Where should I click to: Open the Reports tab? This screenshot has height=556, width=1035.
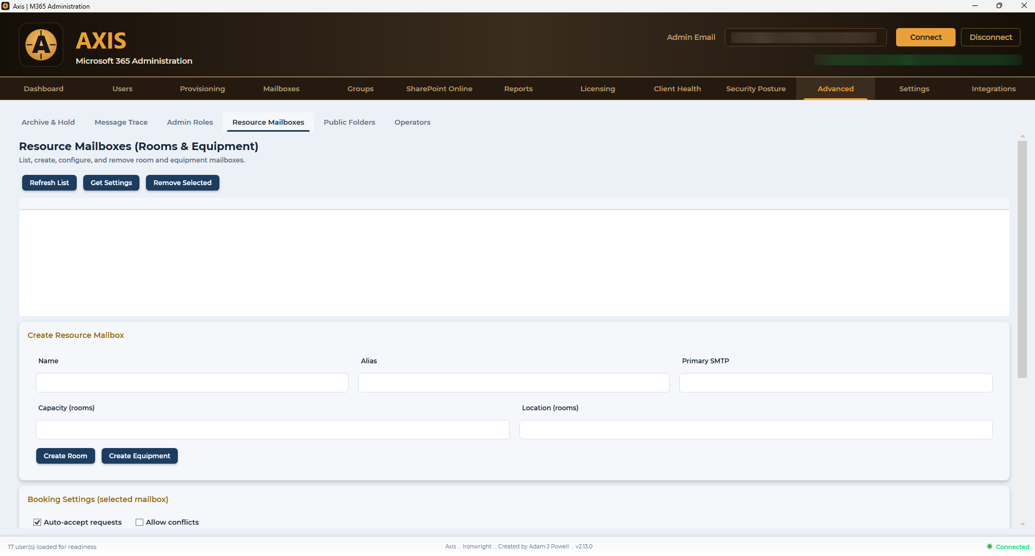(x=518, y=89)
